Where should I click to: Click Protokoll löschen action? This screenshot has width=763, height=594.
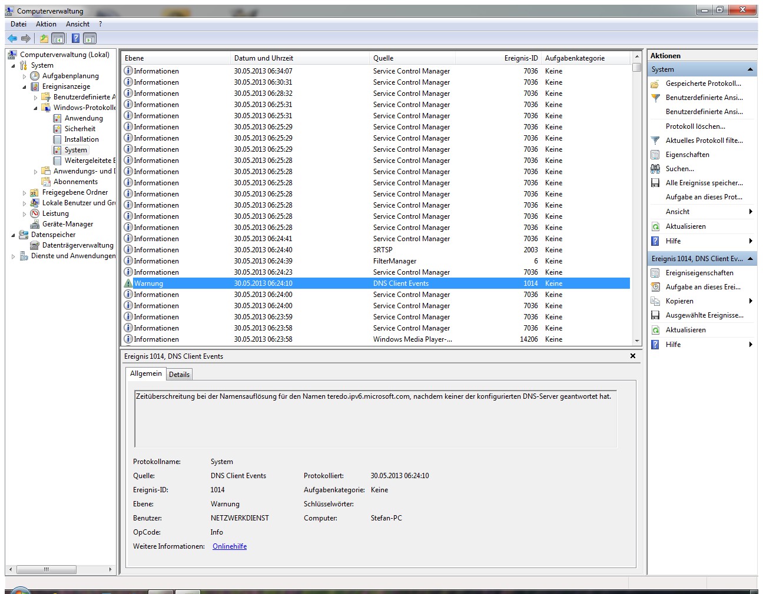(695, 126)
